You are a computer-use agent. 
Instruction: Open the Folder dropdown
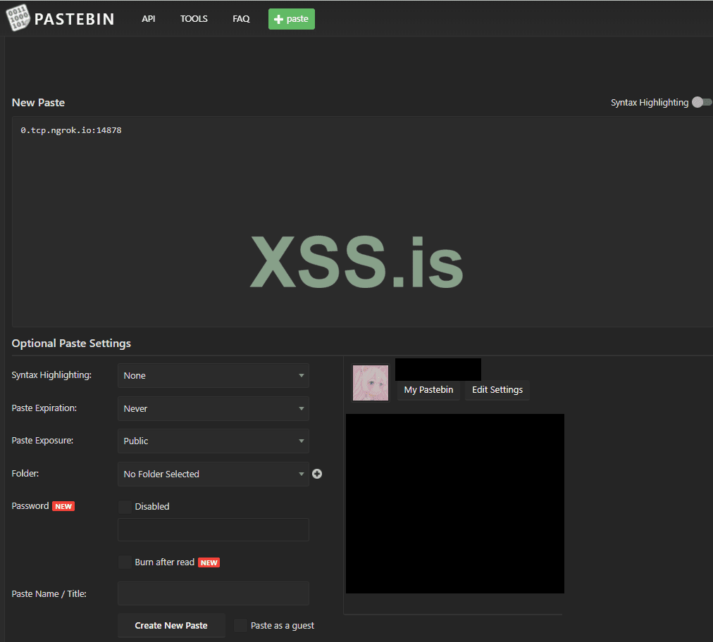[213, 474]
